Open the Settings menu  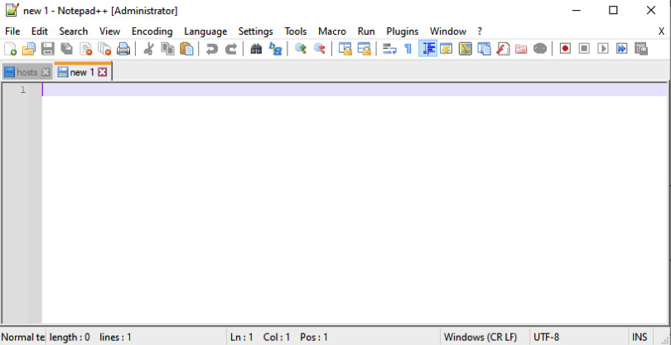coord(255,32)
